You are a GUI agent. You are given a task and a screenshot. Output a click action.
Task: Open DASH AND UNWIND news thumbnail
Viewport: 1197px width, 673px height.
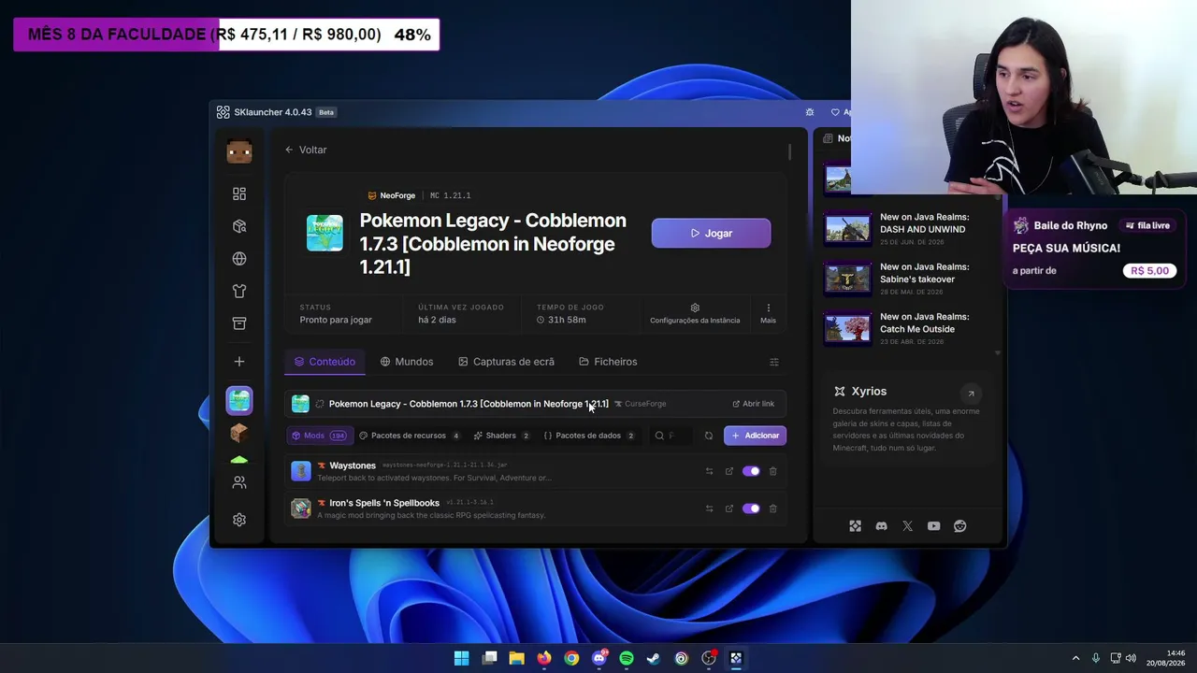(x=847, y=229)
